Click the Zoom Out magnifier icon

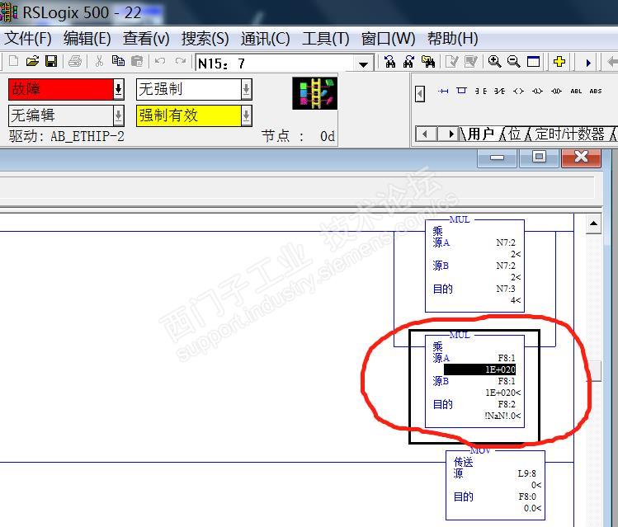coord(513,62)
